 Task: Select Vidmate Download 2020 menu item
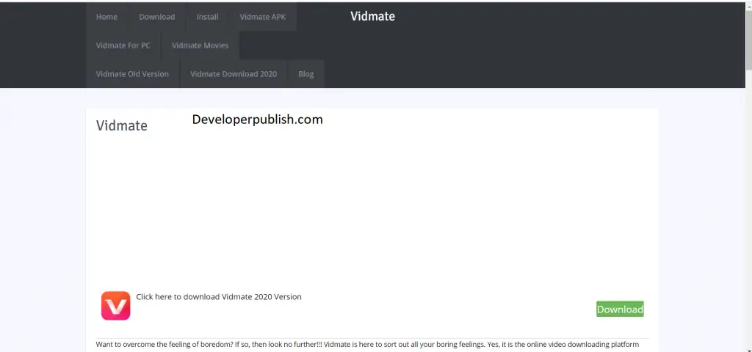pos(234,74)
